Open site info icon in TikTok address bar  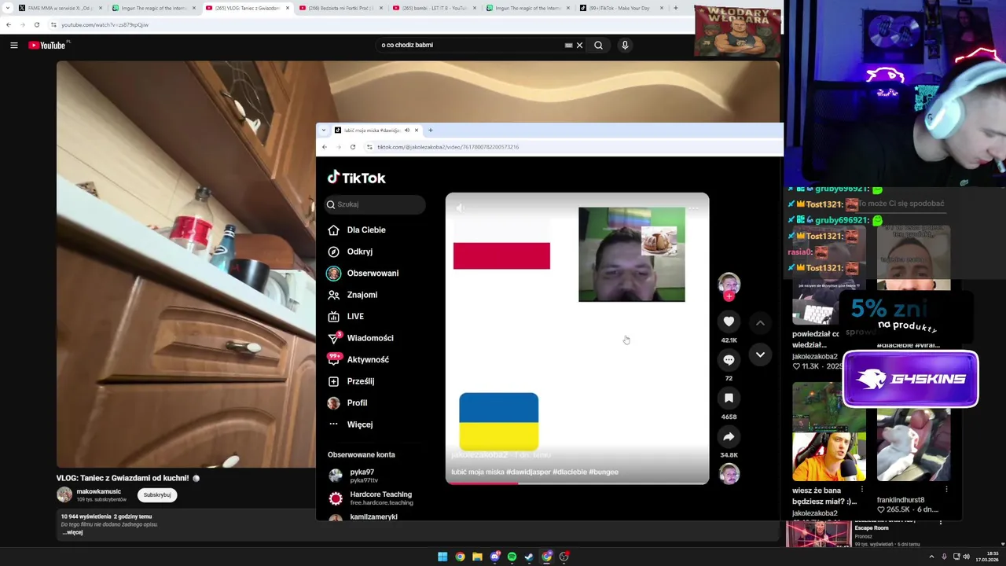(370, 147)
